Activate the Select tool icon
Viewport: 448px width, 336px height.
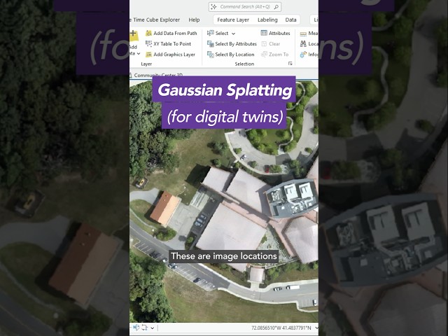(x=211, y=33)
